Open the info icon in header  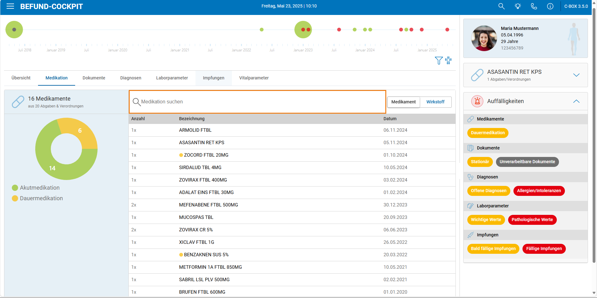pyautogui.click(x=550, y=6)
